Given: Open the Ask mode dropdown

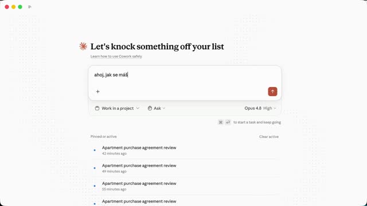Looking at the screenshot, I should (157, 108).
